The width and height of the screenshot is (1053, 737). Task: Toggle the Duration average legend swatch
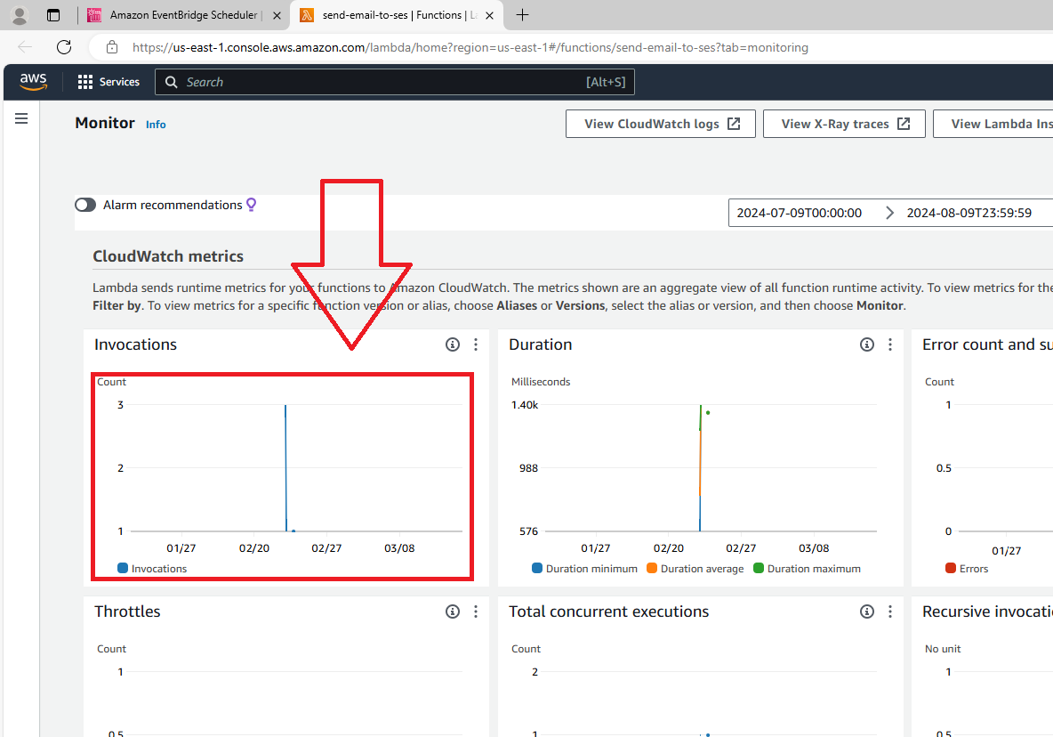coord(651,569)
